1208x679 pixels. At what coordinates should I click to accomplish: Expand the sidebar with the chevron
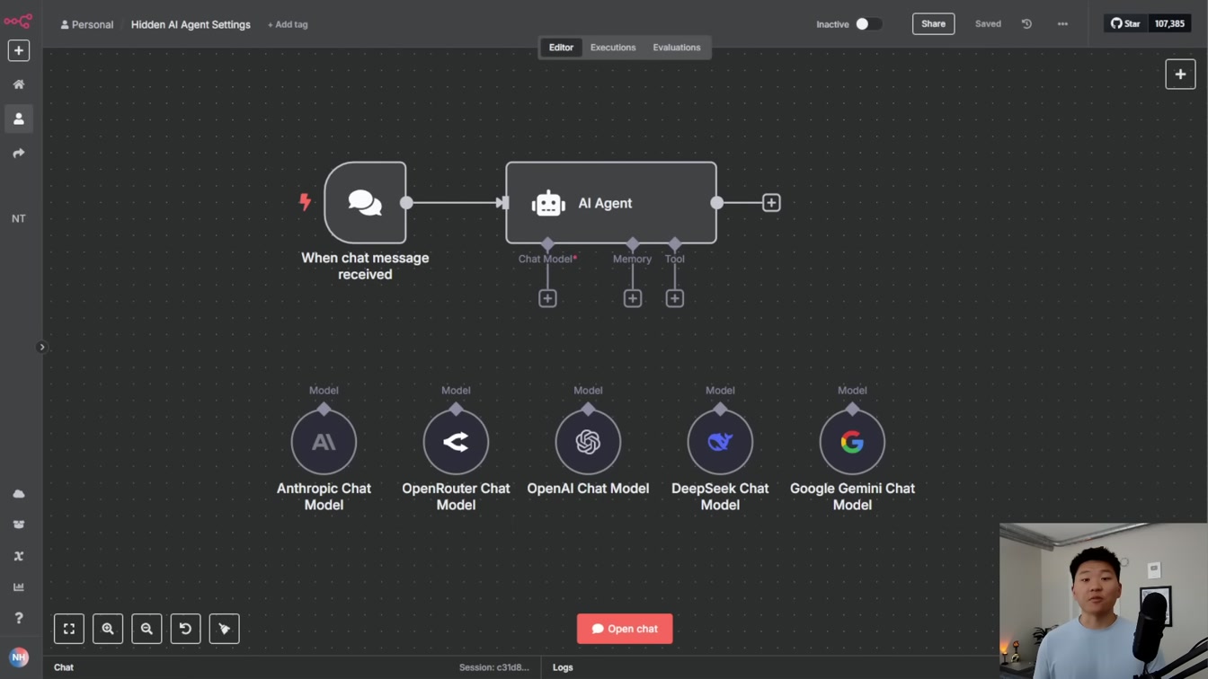coord(41,347)
